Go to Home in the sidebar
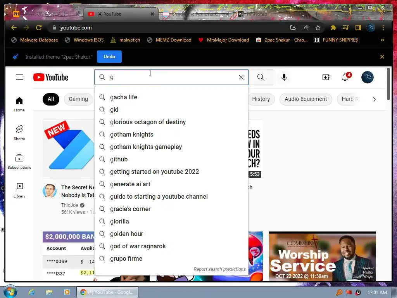 pyautogui.click(x=19, y=104)
